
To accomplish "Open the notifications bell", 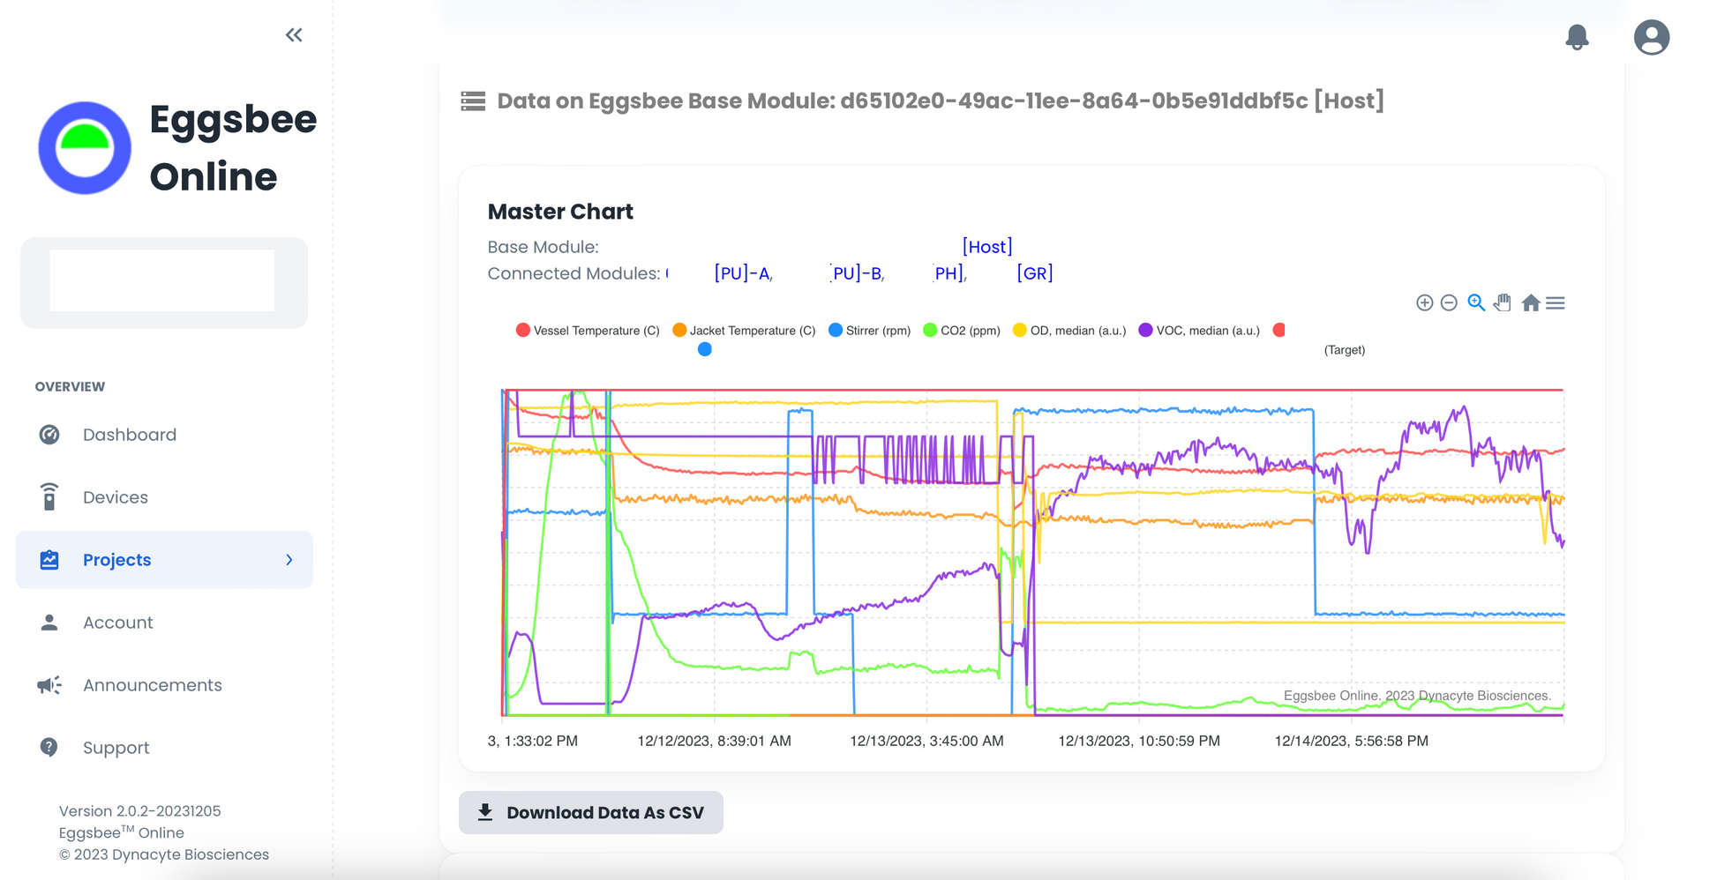I will [1577, 37].
